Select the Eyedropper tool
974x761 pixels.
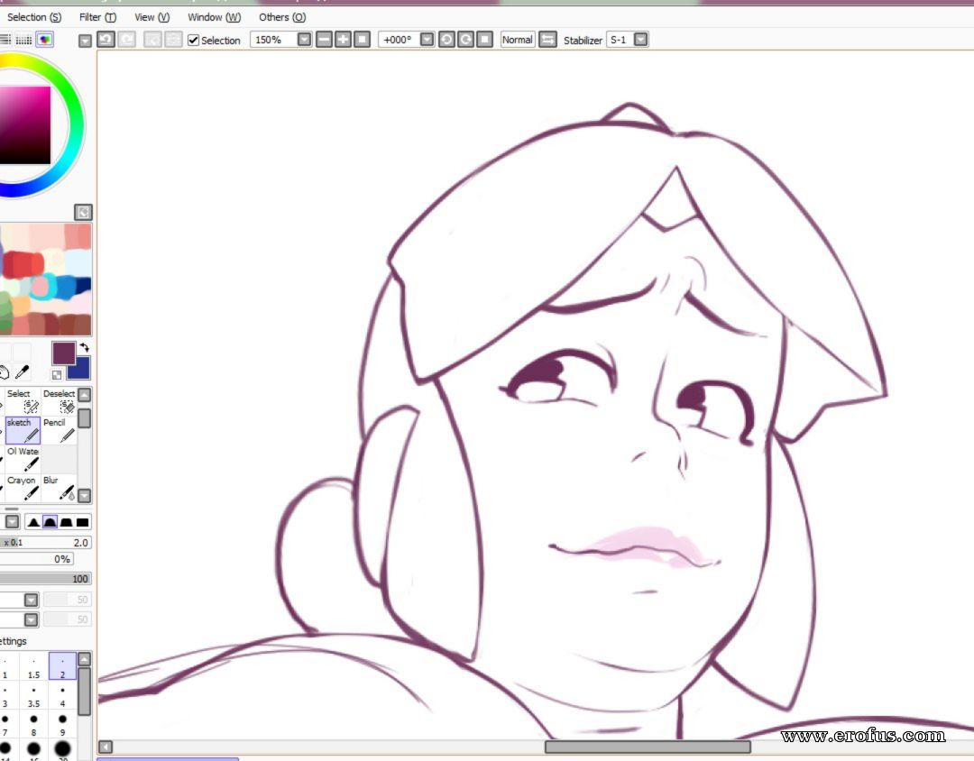[23, 371]
